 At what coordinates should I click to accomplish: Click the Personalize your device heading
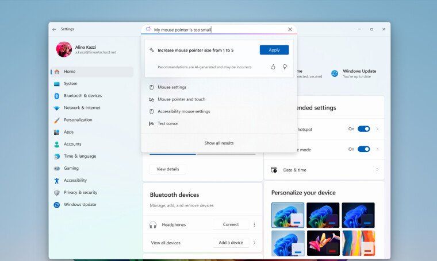point(303,193)
